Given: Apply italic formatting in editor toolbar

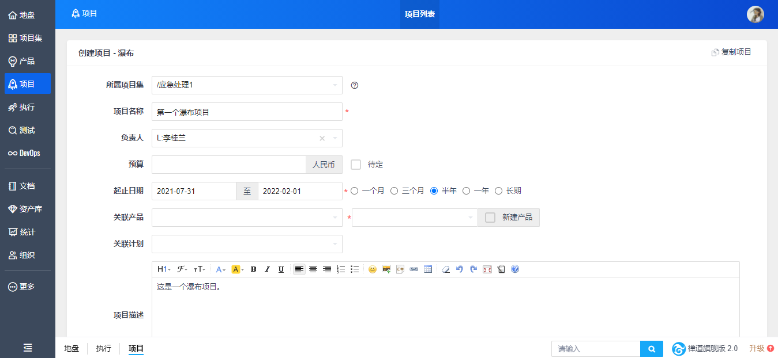Looking at the screenshot, I should pyautogui.click(x=267, y=269).
